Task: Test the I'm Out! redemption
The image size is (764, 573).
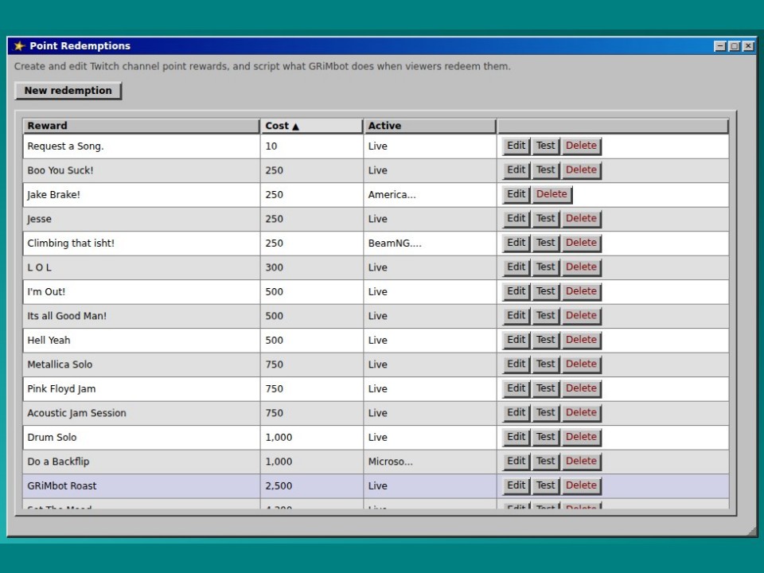Action: tap(546, 291)
